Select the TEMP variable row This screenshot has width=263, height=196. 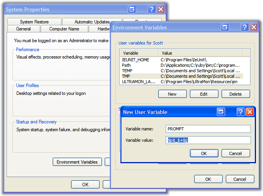click(182, 71)
